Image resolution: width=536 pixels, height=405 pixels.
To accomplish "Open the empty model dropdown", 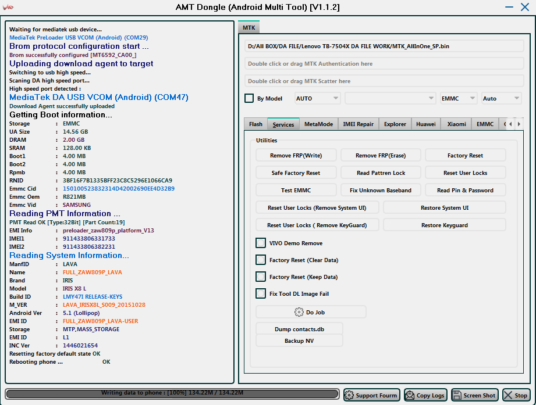I will [390, 98].
